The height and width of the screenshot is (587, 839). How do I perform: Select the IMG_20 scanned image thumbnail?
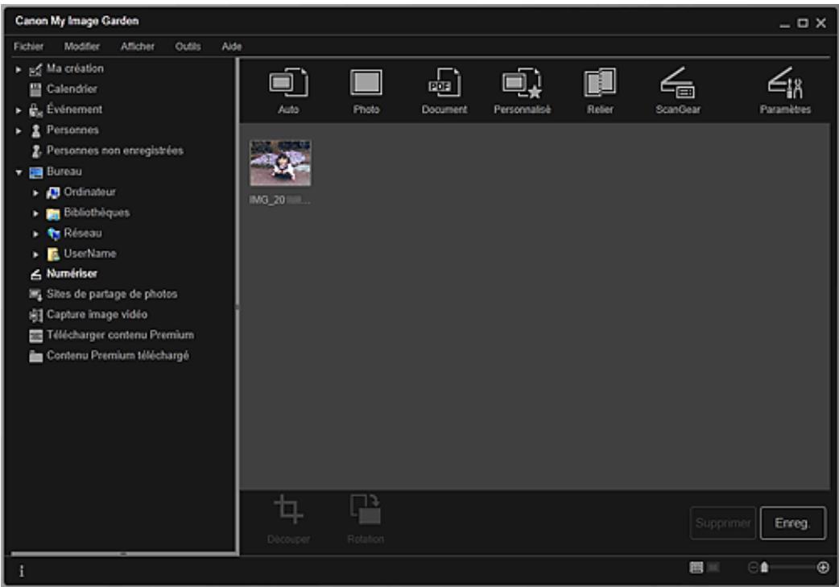[280, 164]
